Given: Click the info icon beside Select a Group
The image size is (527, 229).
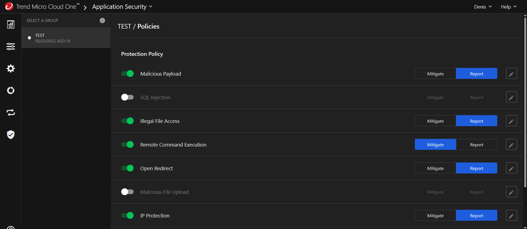Looking at the screenshot, I should 102,21.
